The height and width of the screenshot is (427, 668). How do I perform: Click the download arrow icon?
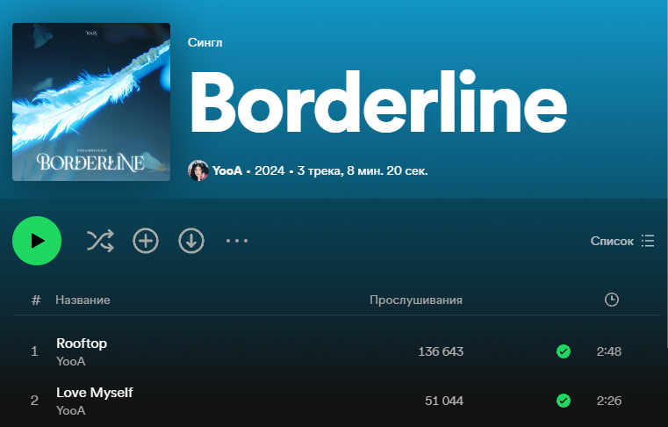click(x=191, y=241)
